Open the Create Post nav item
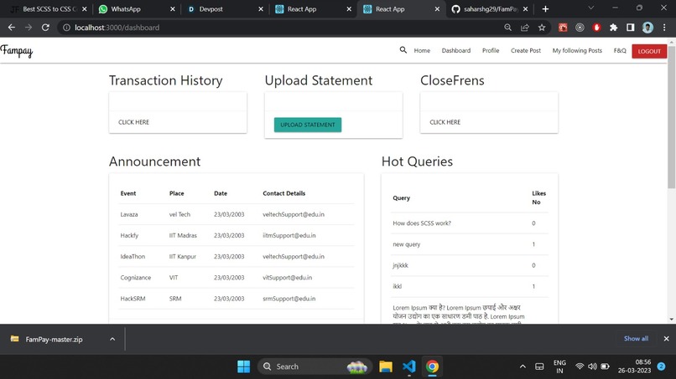 coord(526,50)
